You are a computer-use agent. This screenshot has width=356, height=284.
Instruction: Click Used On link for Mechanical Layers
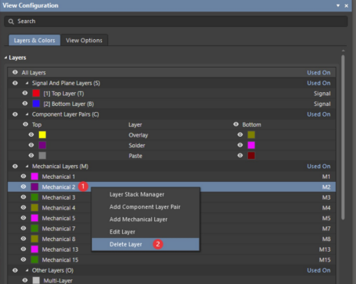click(x=318, y=167)
